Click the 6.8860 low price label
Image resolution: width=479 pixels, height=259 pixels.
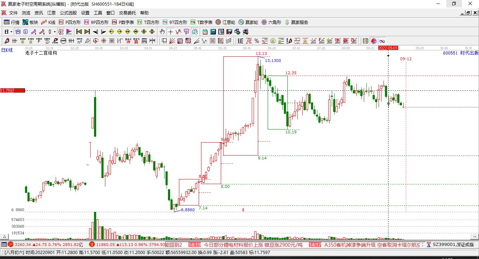188,210
